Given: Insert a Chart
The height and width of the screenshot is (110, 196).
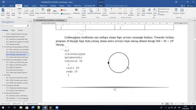Looking at the screenshot, I should click(x=49, y=11).
